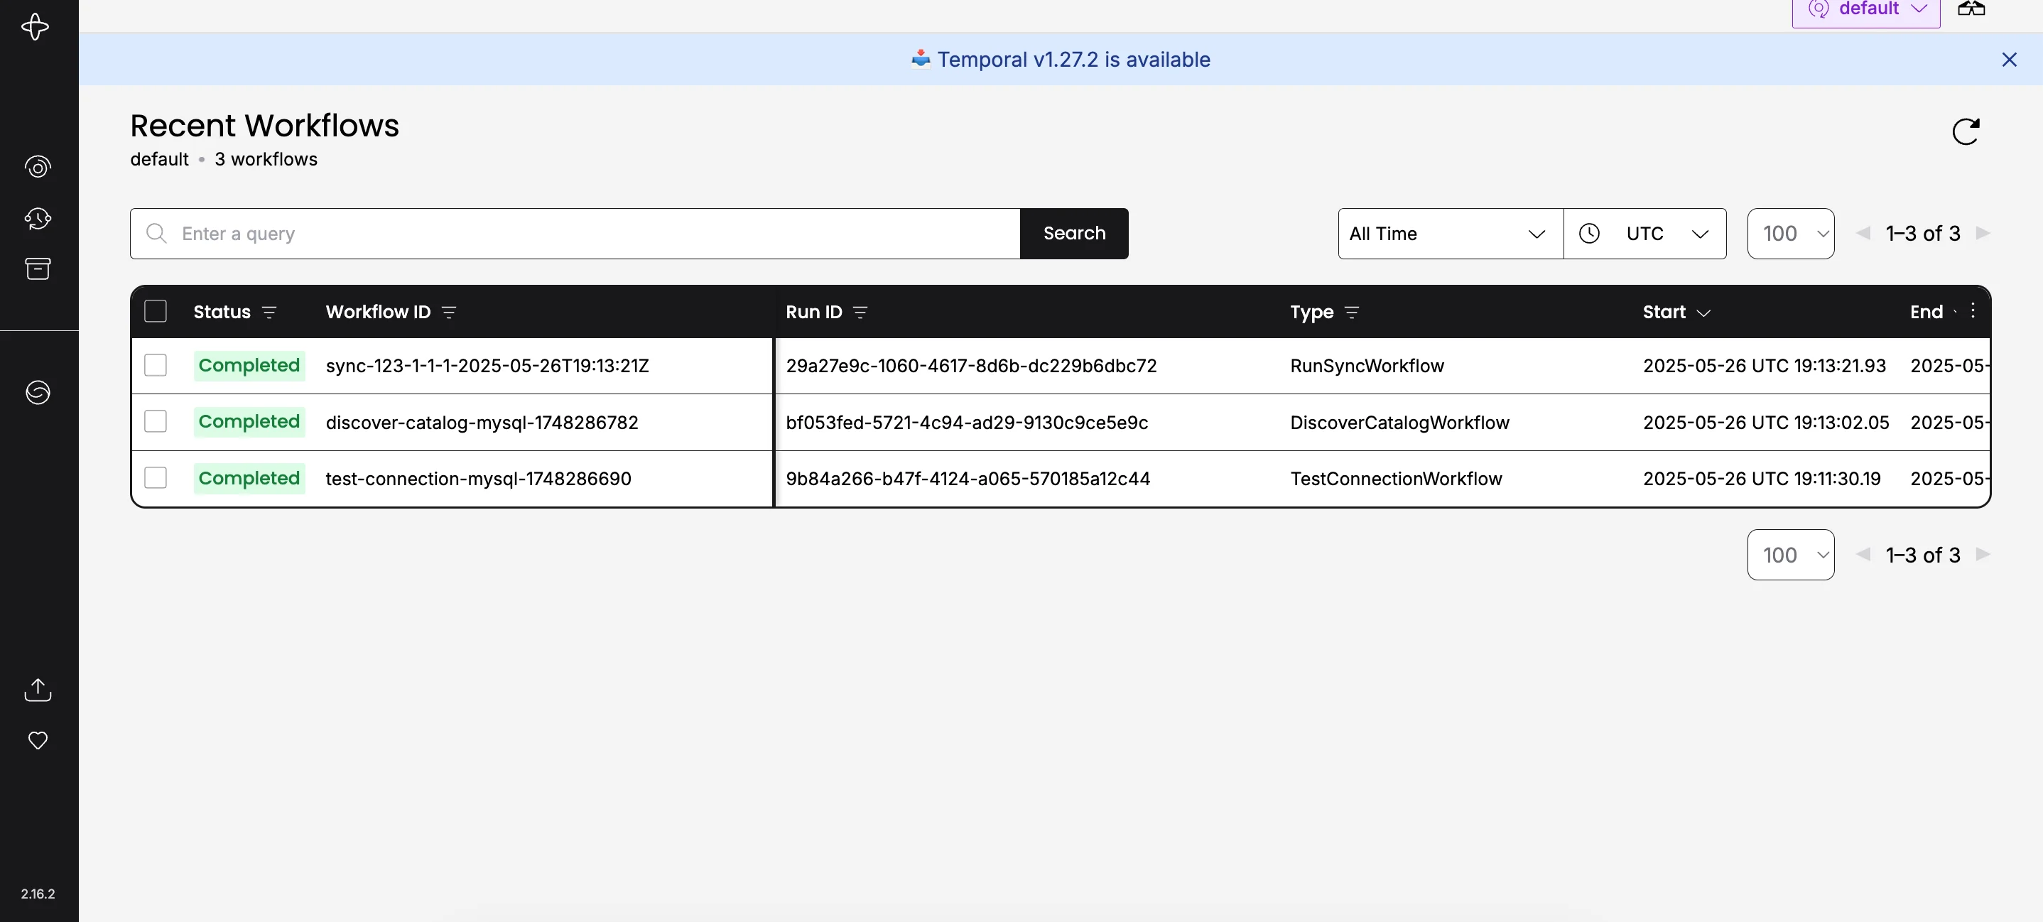Click the Nexus swirl icon in sidebar

tap(38, 391)
